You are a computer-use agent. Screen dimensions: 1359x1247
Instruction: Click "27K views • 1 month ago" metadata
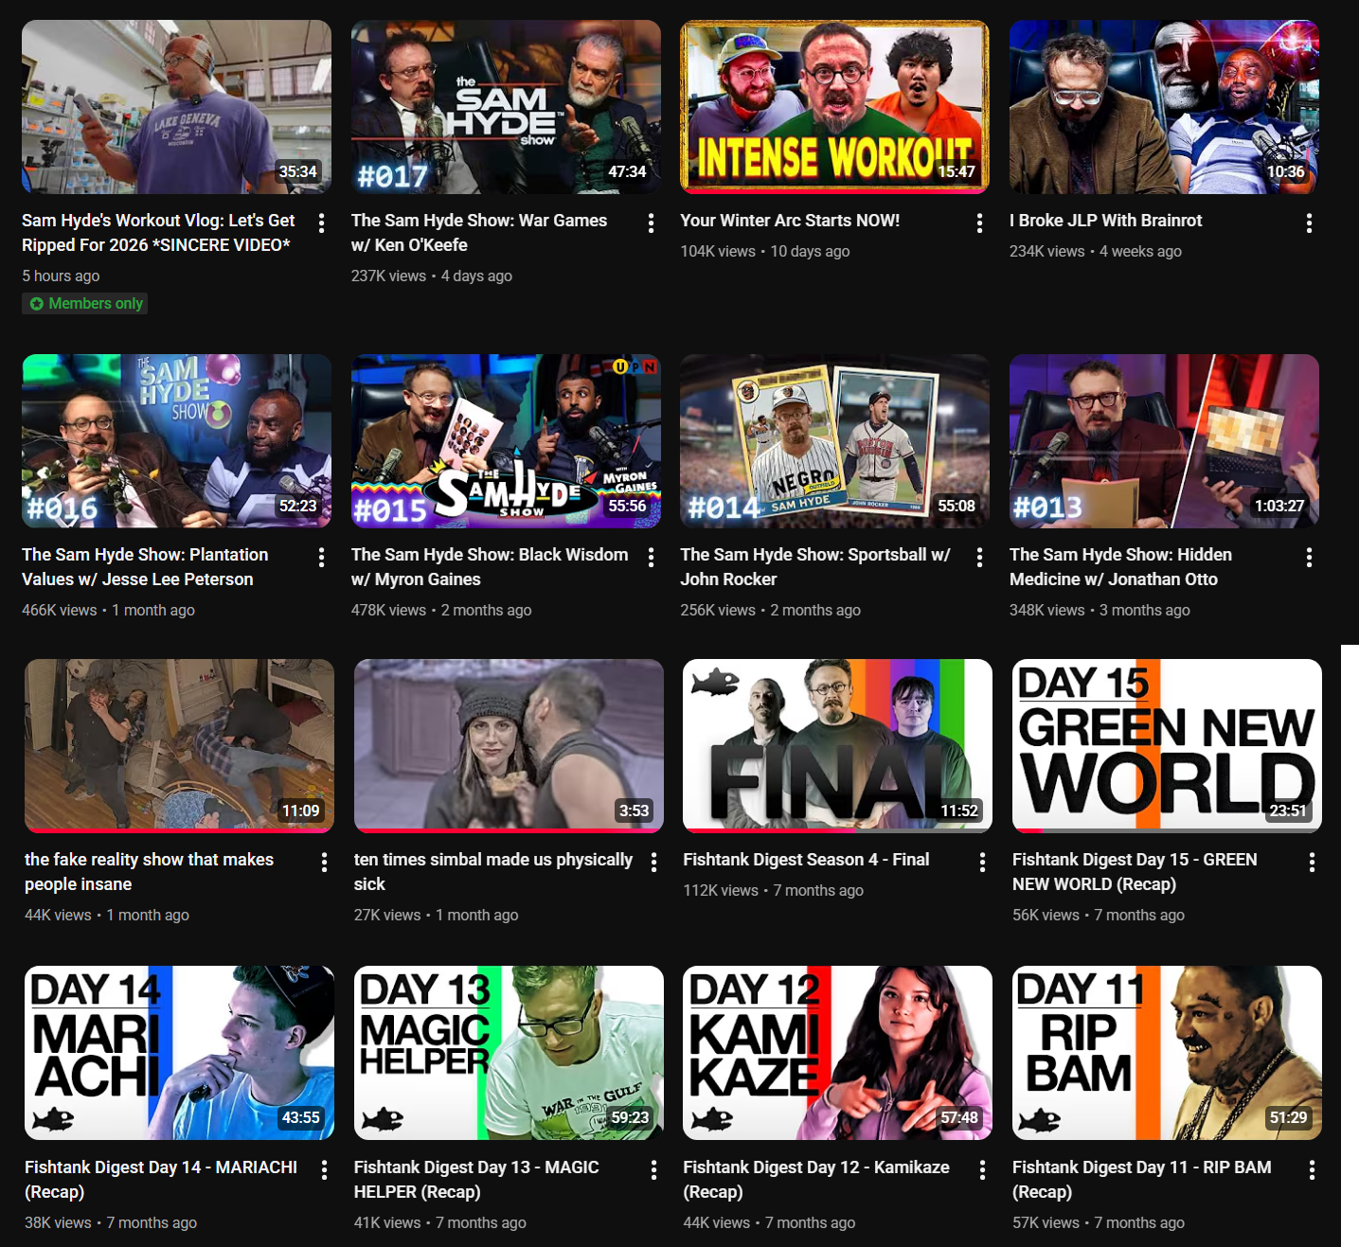coord(437,916)
